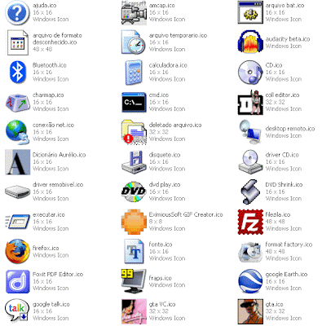
Task: Click the "google Earth.ico" file name
Action: point(286,275)
